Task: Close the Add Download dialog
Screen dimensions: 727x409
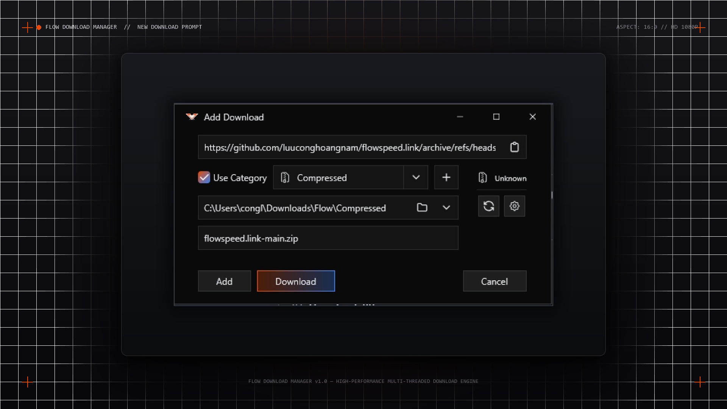Action: pos(532,117)
